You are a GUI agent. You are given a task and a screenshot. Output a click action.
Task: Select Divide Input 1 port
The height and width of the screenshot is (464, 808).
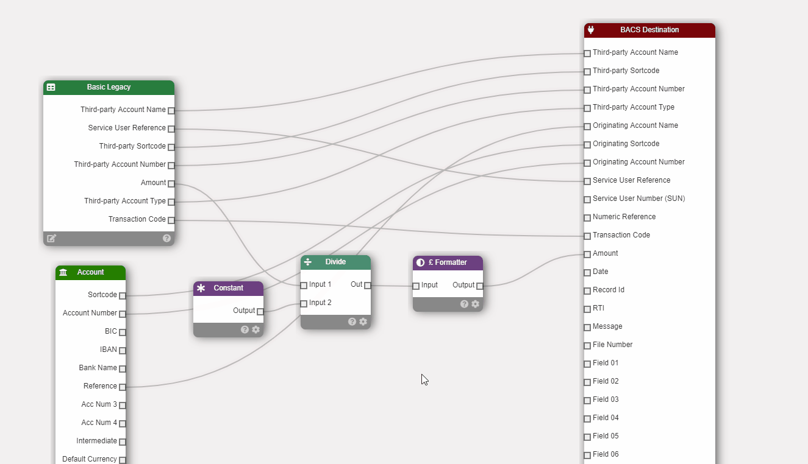(x=304, y=285)
